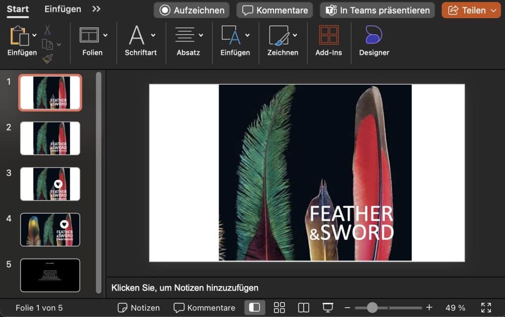The width and height of the screenshot is (505, 317).
Task: Click In Teams präsentieren button
Action: pyautogui.click(x=377, y=10)
